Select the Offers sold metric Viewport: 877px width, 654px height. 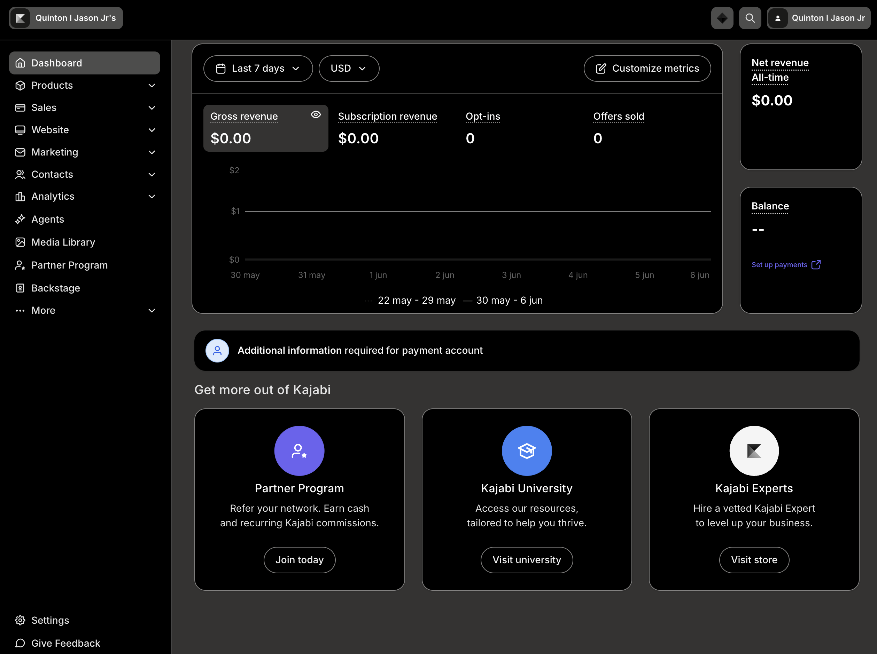click(648, 128)
